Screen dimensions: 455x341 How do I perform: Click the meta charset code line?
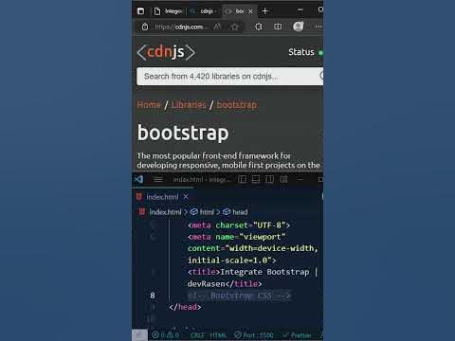pos(239,225)
